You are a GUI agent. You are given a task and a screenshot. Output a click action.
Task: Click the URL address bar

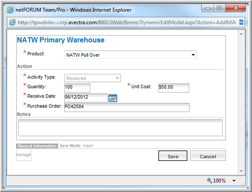click(127, 22)
